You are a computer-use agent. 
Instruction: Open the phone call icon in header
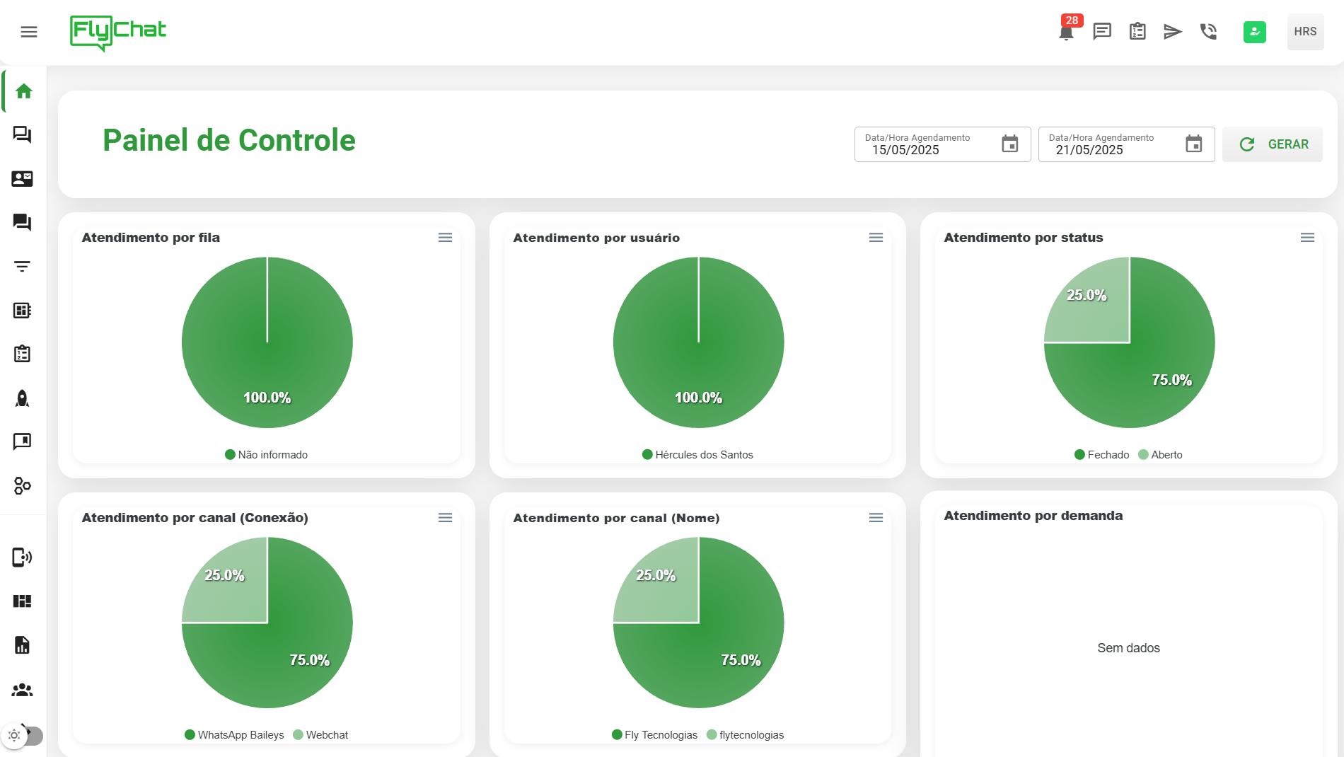pos(1208,32)
